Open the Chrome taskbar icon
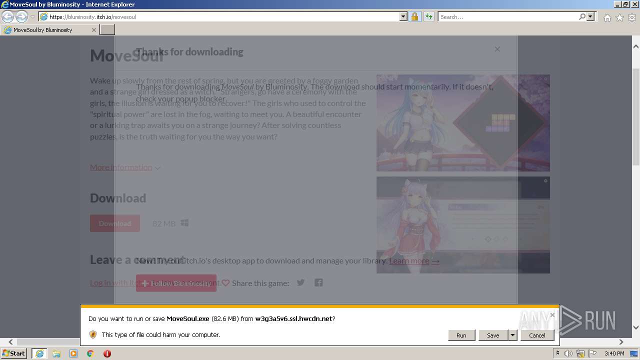640x360 pixels. tap(90, 353)
